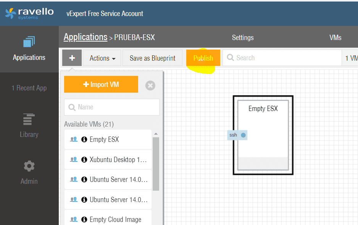
Task: Click the info icon beside Empty ESX
Action: tap(84, 140)
